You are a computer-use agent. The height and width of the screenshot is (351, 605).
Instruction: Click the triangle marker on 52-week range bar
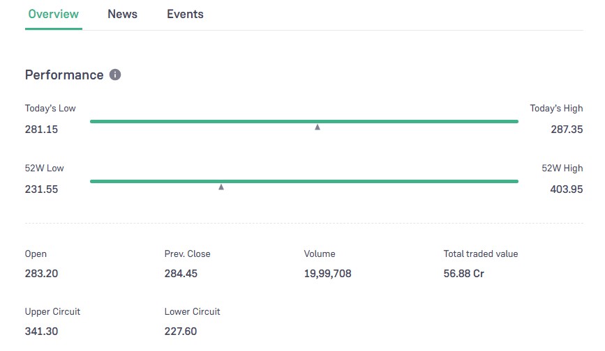tap(221, 187)
